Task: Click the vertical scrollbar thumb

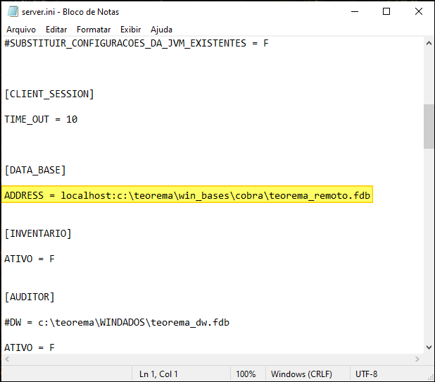Action: [x=429, y=126]
